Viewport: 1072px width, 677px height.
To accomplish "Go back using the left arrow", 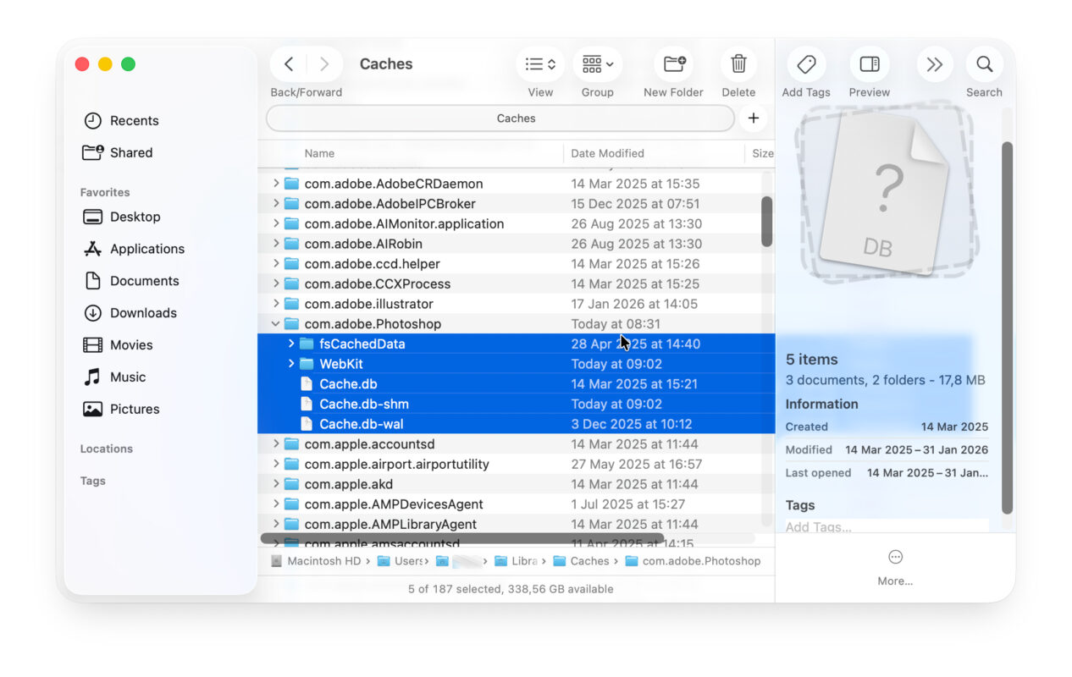I will click(288, 63).
